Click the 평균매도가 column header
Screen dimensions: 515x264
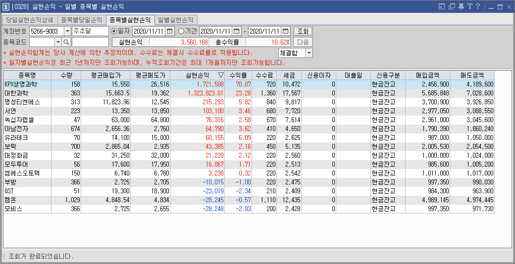click(150, 76)
